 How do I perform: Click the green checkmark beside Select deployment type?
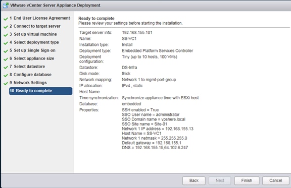pyautogui.click(x=6, y=43)
